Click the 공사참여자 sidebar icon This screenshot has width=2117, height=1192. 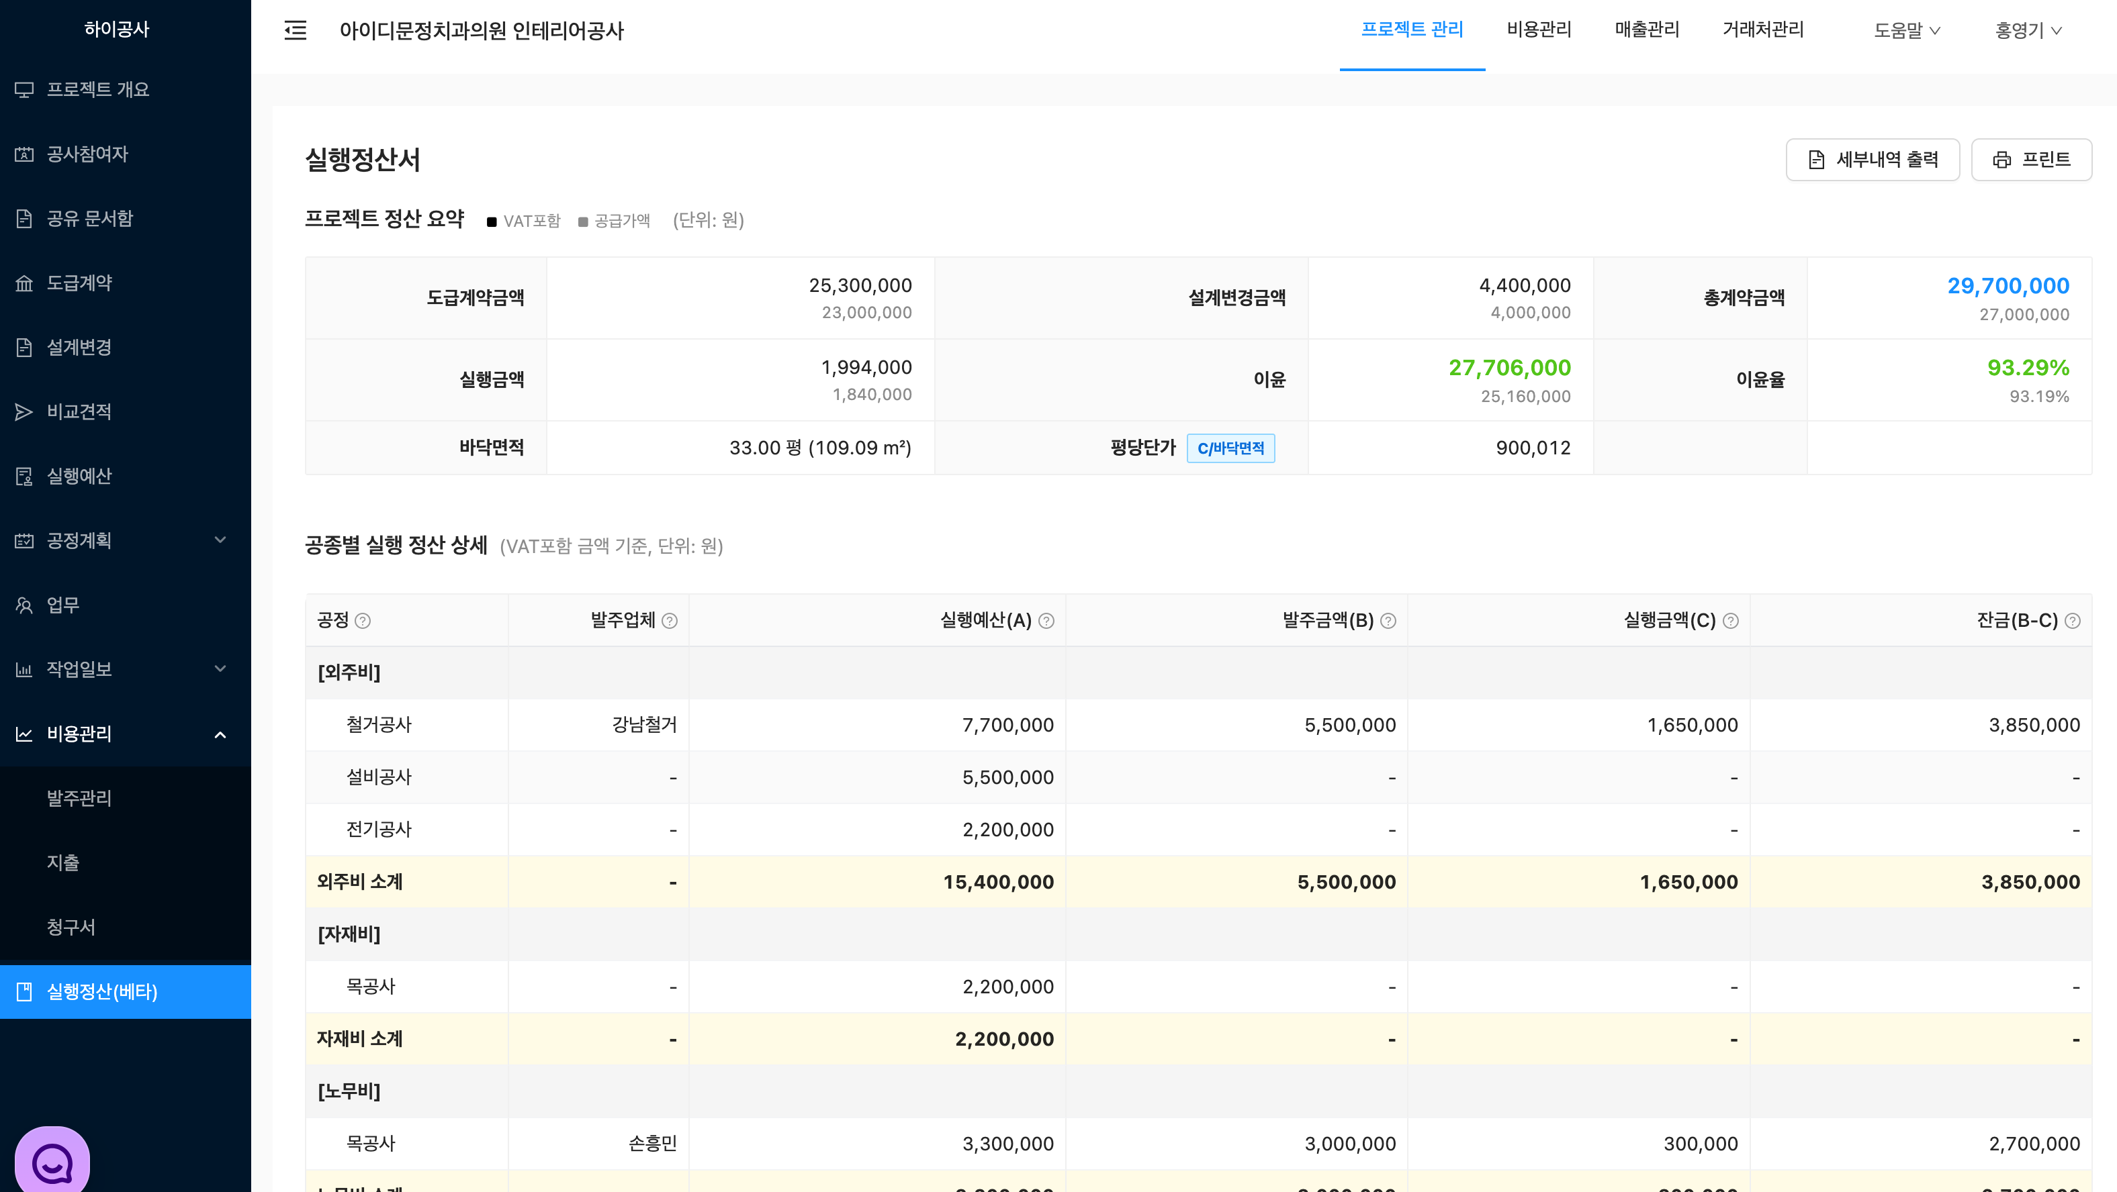point(24,154)
